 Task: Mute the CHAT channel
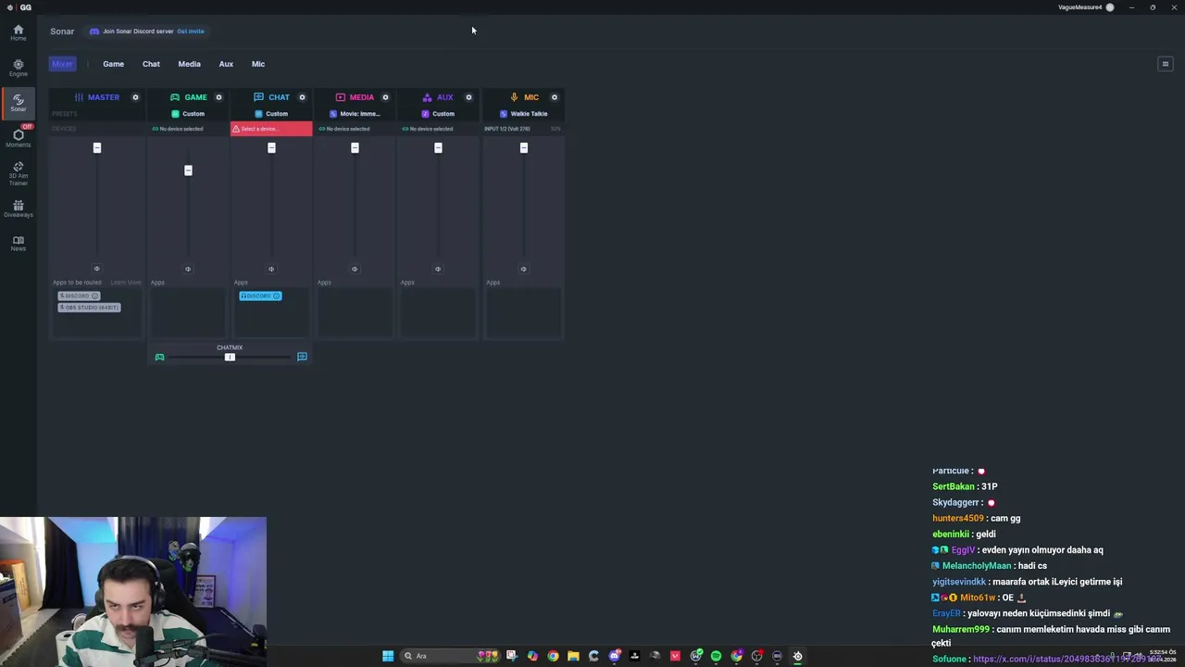(x=271, y=269)
